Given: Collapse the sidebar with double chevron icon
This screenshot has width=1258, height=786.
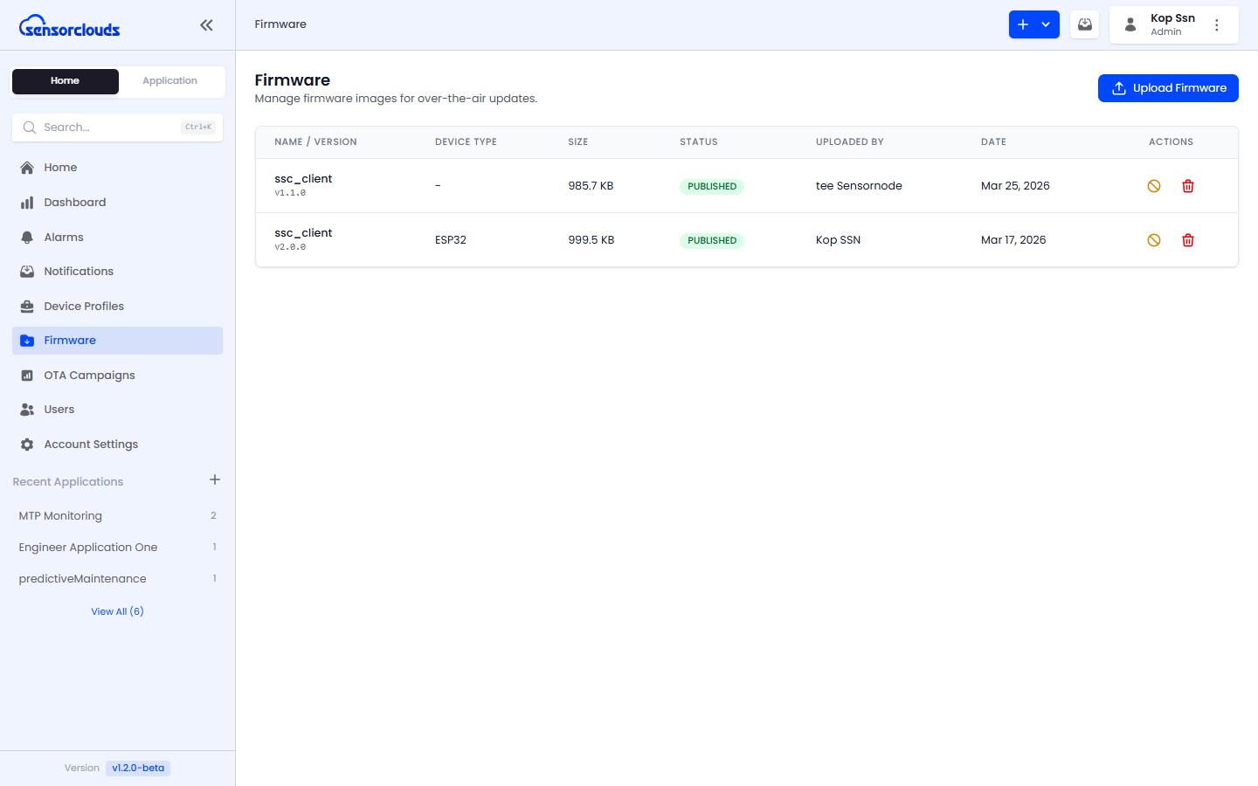Looking at the screenshot, I should point(206,25).
